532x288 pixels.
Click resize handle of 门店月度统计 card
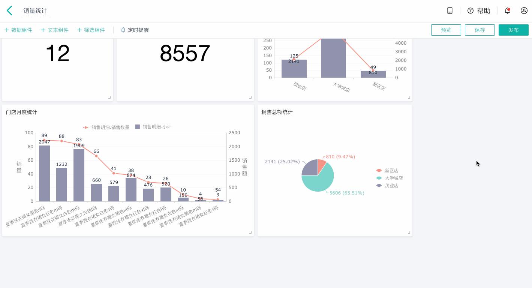click(250, 232)
